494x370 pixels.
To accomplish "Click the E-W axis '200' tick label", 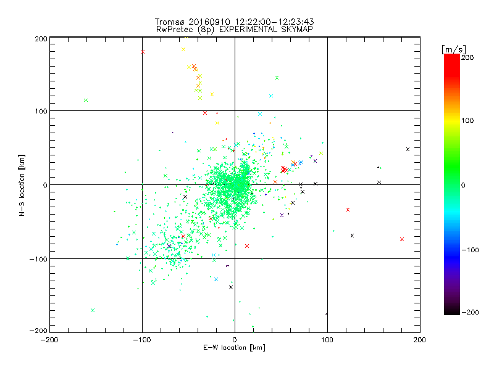I will click(420, 340).
